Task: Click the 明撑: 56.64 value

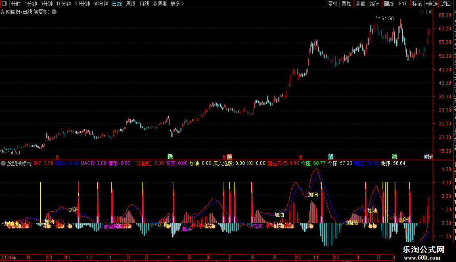Action: point(393,163)
